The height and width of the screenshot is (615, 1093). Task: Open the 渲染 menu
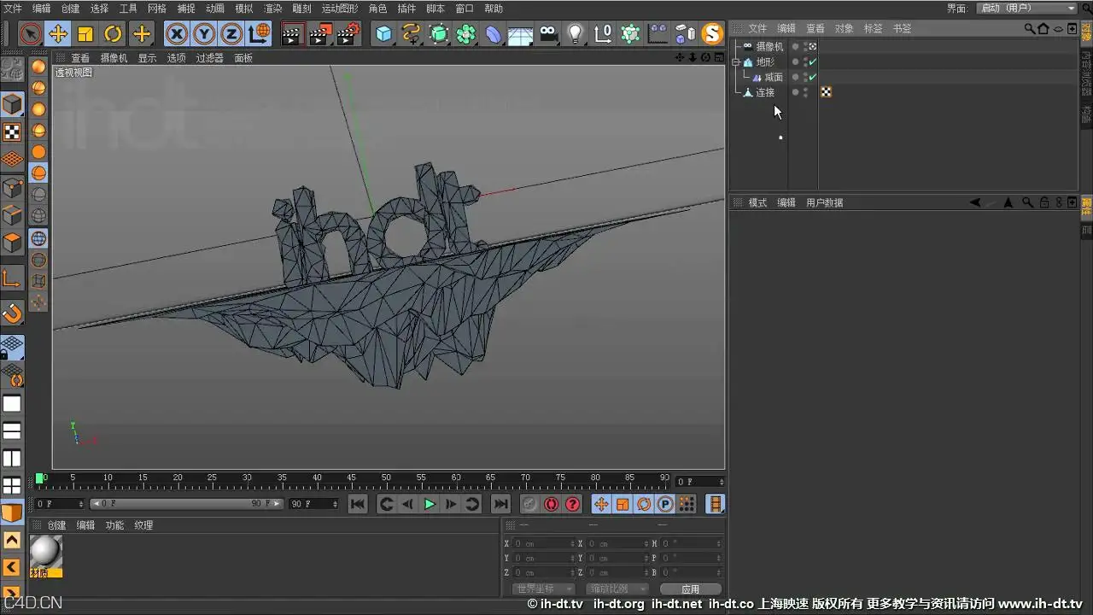click(272, 8)
